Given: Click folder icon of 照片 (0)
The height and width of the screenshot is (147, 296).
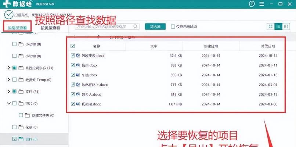Looking at the screenshot, I should pyautogui.click(x=21, y=103).
